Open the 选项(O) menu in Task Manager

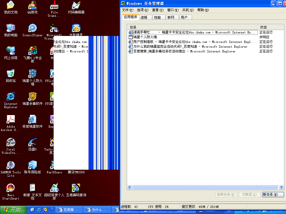pos(143,10)
